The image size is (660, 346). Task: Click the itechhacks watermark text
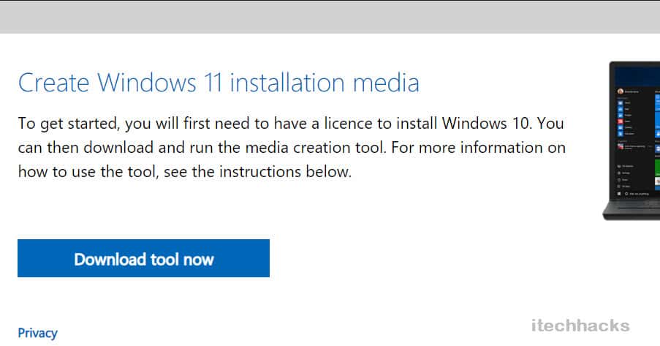click(x=580, y=326)
